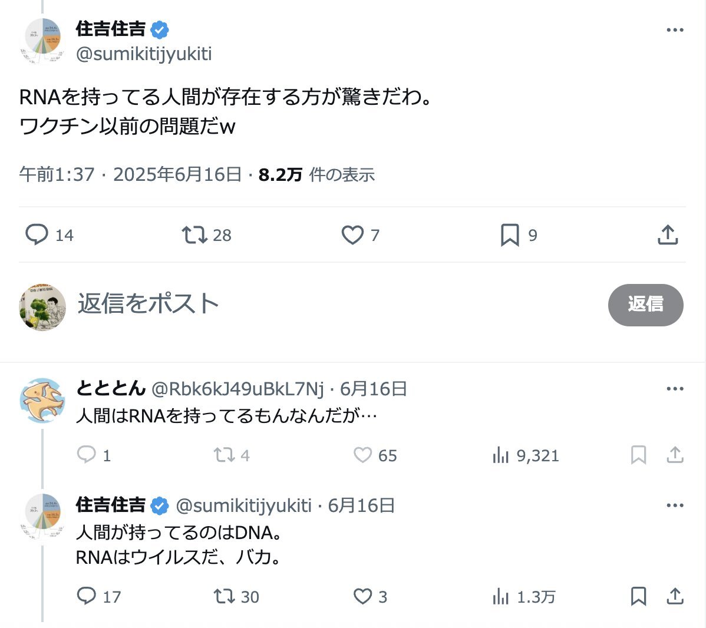Click the reply icon with 14 replies
The image size is (706, 628).
(37, 234)
